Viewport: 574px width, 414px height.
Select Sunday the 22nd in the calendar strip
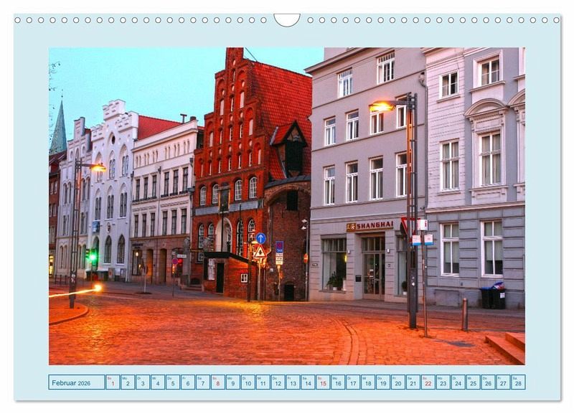tap(428, 382)
